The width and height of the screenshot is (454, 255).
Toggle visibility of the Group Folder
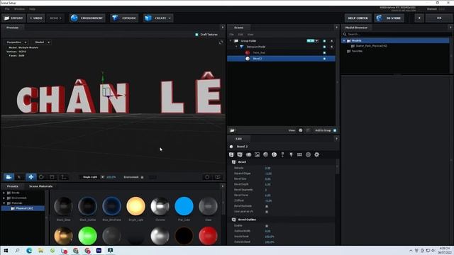tap(324, 41)
